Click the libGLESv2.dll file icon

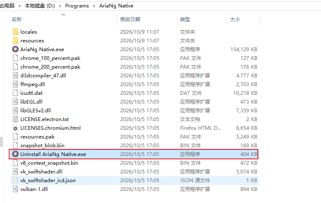[x=15, y=111]
